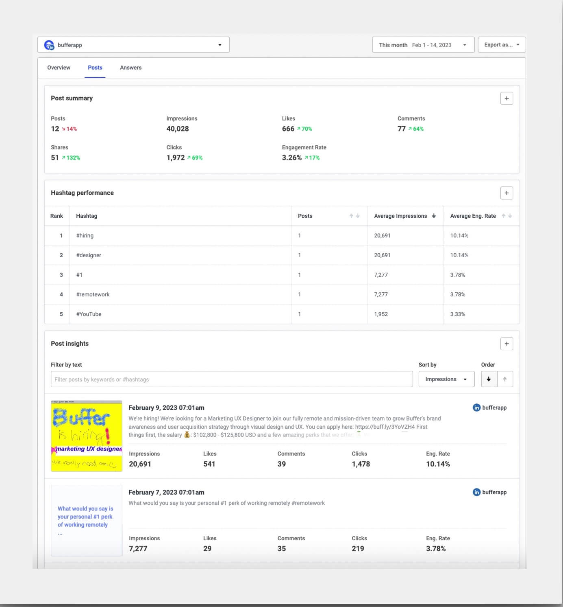This screenshot has width=563, height=607.
Task: Open the remote work perk post thumbnail
Action: pyautogui.click(x=87, y=520)
